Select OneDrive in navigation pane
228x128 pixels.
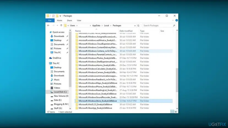point(57,58)
